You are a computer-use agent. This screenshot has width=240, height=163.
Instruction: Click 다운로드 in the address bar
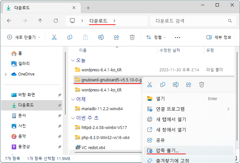98,21
